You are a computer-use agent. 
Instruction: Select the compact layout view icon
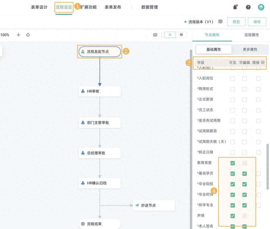[x=181, y=34]
